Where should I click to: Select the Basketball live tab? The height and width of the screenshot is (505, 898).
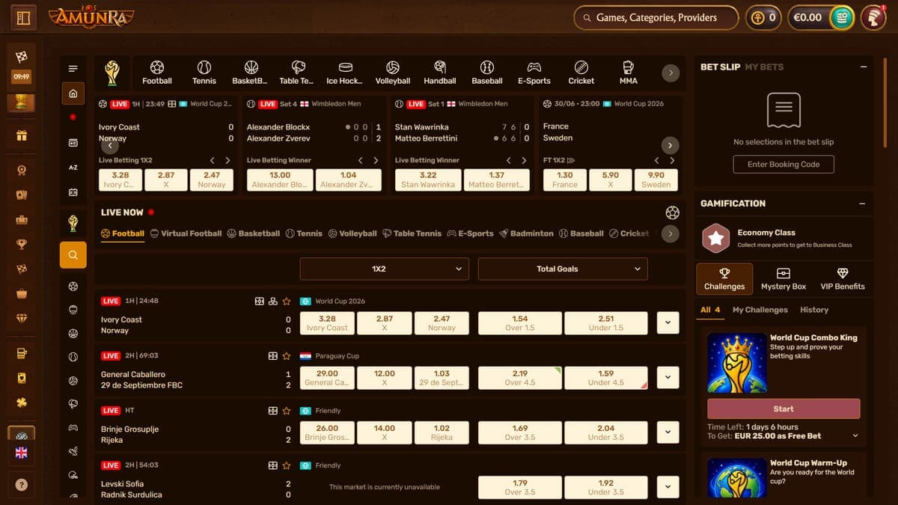[x=254, y=233]
